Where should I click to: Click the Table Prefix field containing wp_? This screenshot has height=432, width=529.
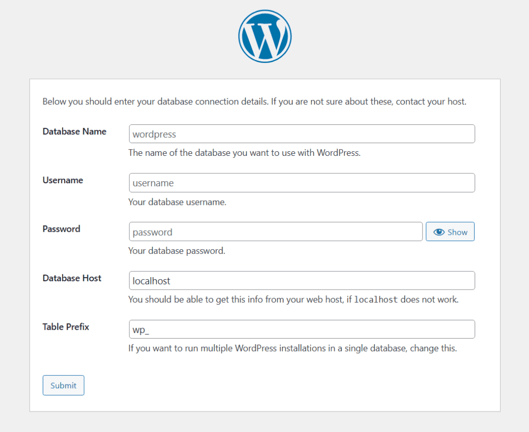click(302, 329)
